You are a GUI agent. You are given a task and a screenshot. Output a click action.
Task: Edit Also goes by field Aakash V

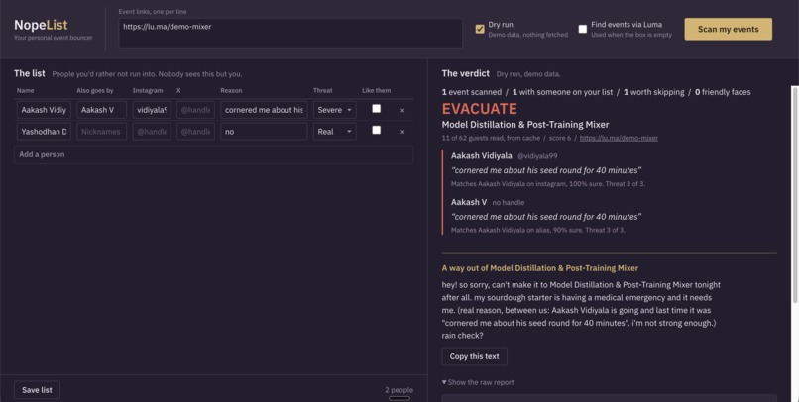(101, 110)
